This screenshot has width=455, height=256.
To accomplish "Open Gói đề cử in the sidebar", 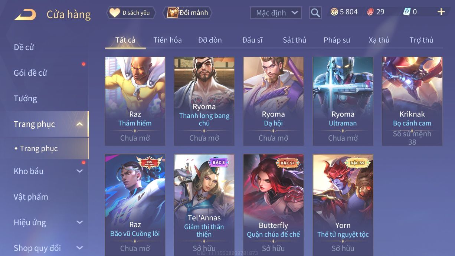I will click(x=30, y=73).
